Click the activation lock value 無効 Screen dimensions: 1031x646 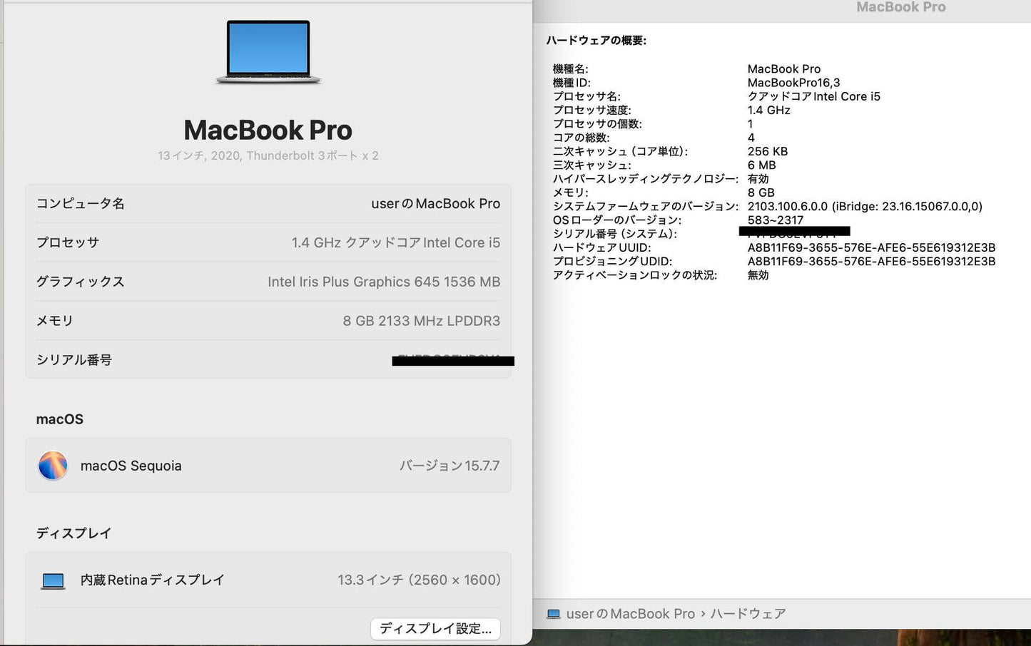click(x=758, y=275)
